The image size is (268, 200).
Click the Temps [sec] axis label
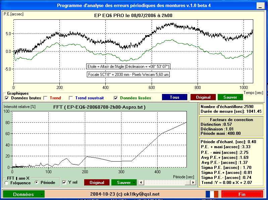253,93
